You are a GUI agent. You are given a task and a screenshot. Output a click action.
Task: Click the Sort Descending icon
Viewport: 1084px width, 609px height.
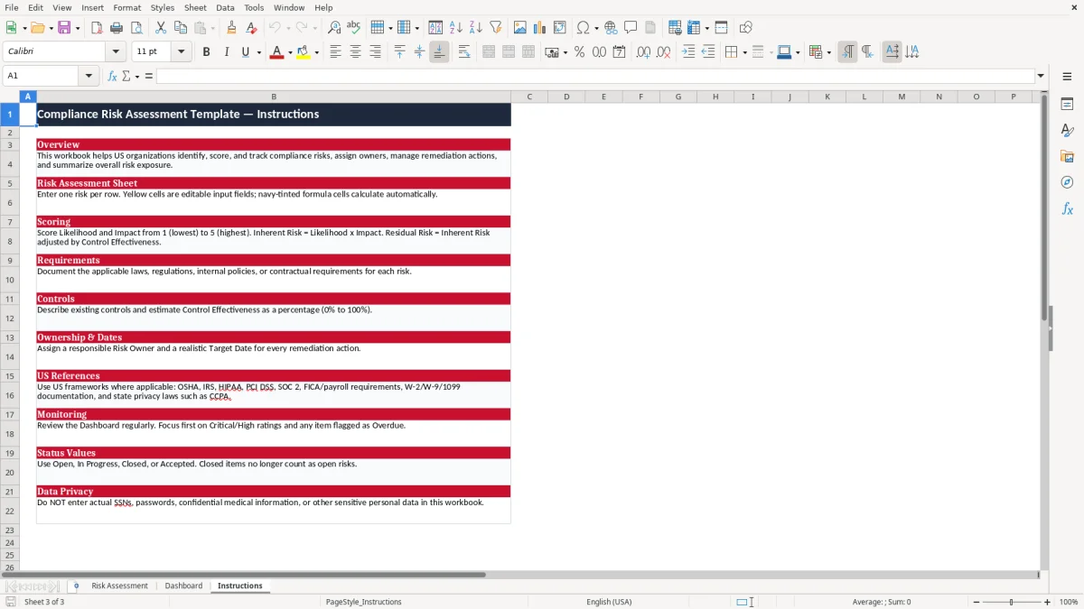tap(476, 28)
